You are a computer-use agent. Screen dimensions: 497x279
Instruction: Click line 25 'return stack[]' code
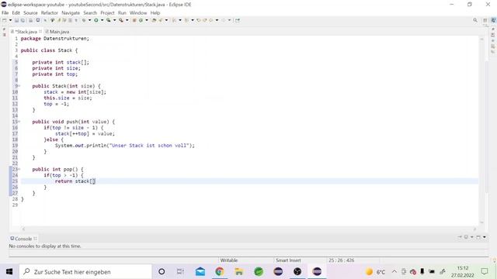[x=75, y=181]
